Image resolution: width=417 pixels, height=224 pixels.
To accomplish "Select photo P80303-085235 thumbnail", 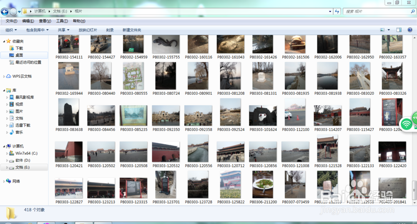I will [133, 115].
